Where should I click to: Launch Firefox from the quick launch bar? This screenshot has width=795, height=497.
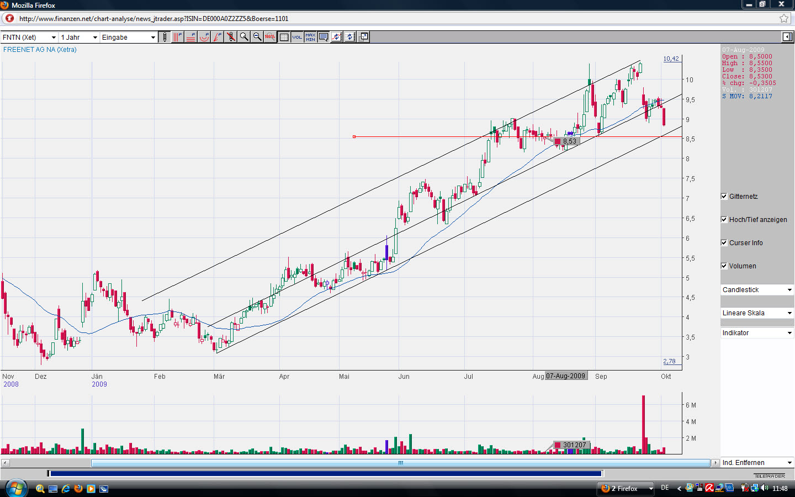pos(78,489)
